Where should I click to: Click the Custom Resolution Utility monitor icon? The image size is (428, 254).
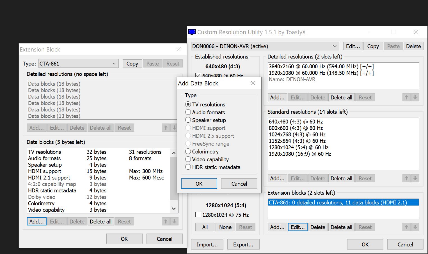click(x=192, y=32)
